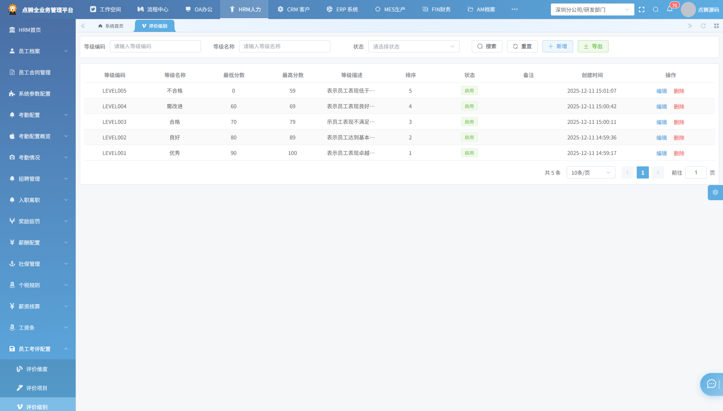The width and height of the screenshot is (723, 411).
Task: Switch to the CRM 客户 top menu
Action: pyautogui.click(x=293, y=9)
